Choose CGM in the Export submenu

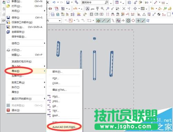point(64,83)
